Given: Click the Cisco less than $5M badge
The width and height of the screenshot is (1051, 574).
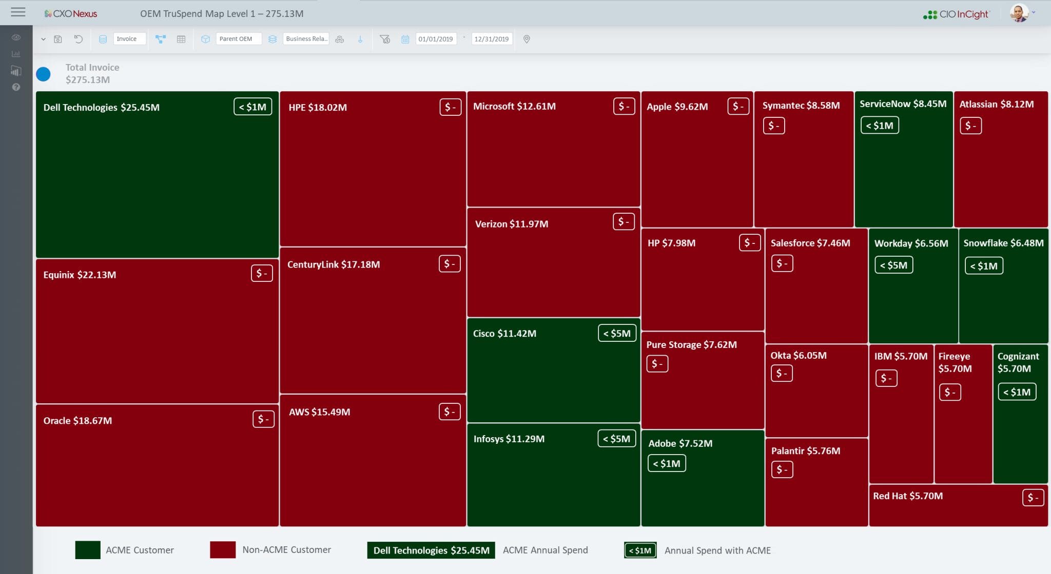Looking at the screenshot, I should [616, 333].
